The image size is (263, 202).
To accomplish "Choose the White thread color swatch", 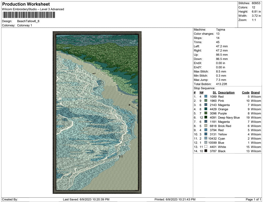I will [206, 147].
